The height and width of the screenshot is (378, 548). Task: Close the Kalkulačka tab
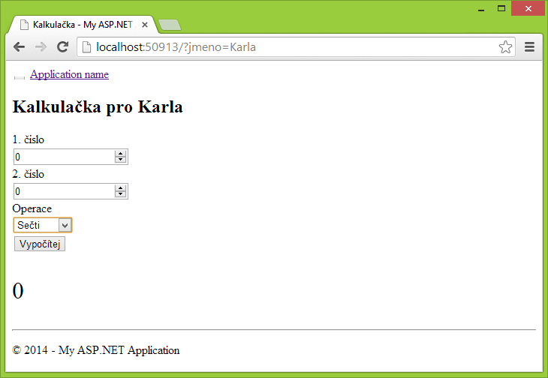(x=145, y=25)
